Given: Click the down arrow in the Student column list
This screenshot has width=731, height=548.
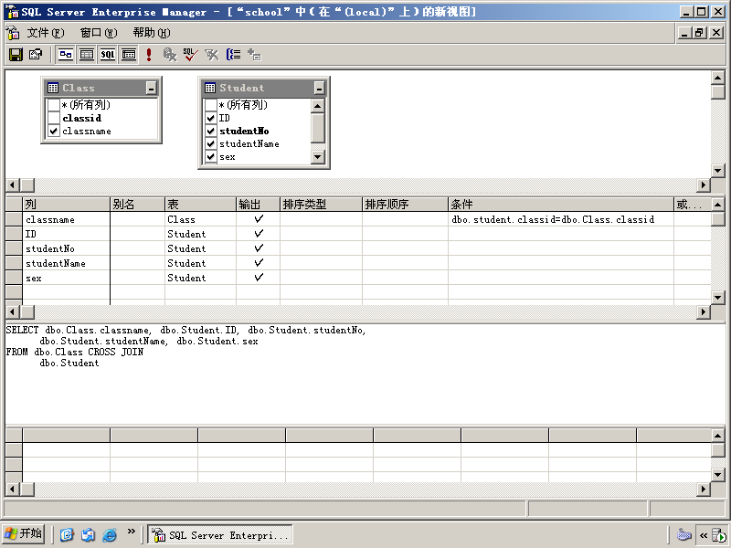Looking at the screenshot, I should pyautogui.click(x=317, y=156).
